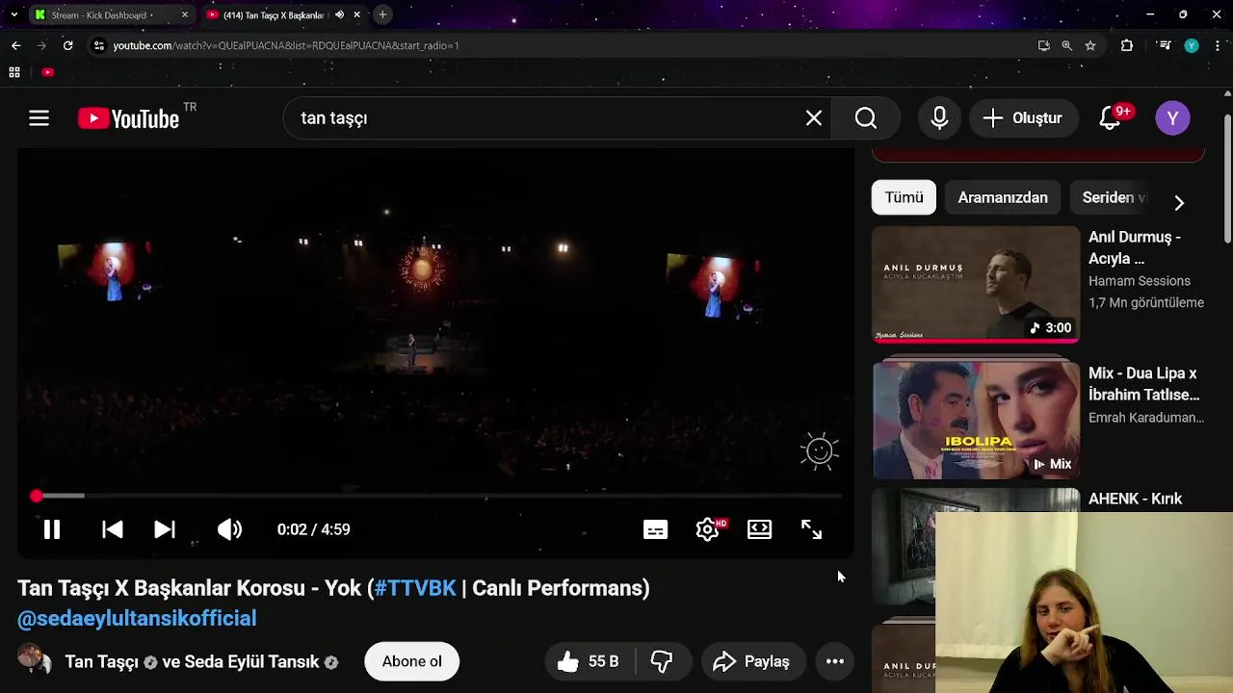
Task: Open Hamam Sessions channel name
Action: [1140, 281]
